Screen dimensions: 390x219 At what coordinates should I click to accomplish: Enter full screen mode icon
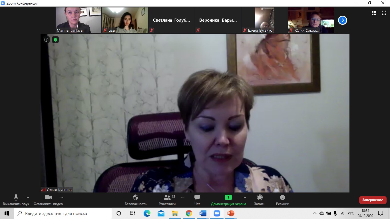(384, 13)
